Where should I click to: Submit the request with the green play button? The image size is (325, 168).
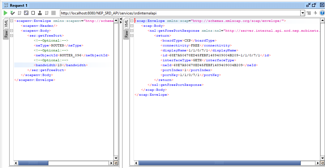(x=5, y=13)
